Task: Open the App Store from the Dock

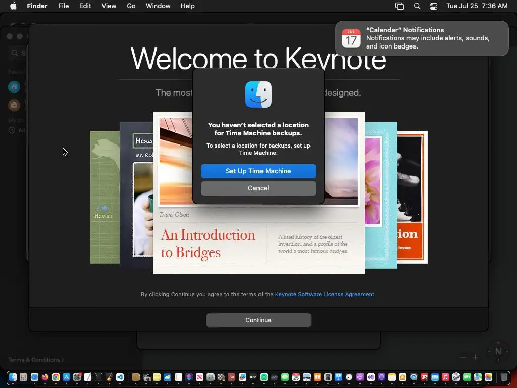Action: tap(66, 377)
